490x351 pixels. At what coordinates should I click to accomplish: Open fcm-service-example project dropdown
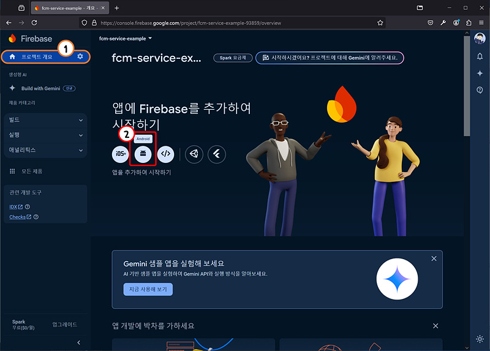click(126, 39)
